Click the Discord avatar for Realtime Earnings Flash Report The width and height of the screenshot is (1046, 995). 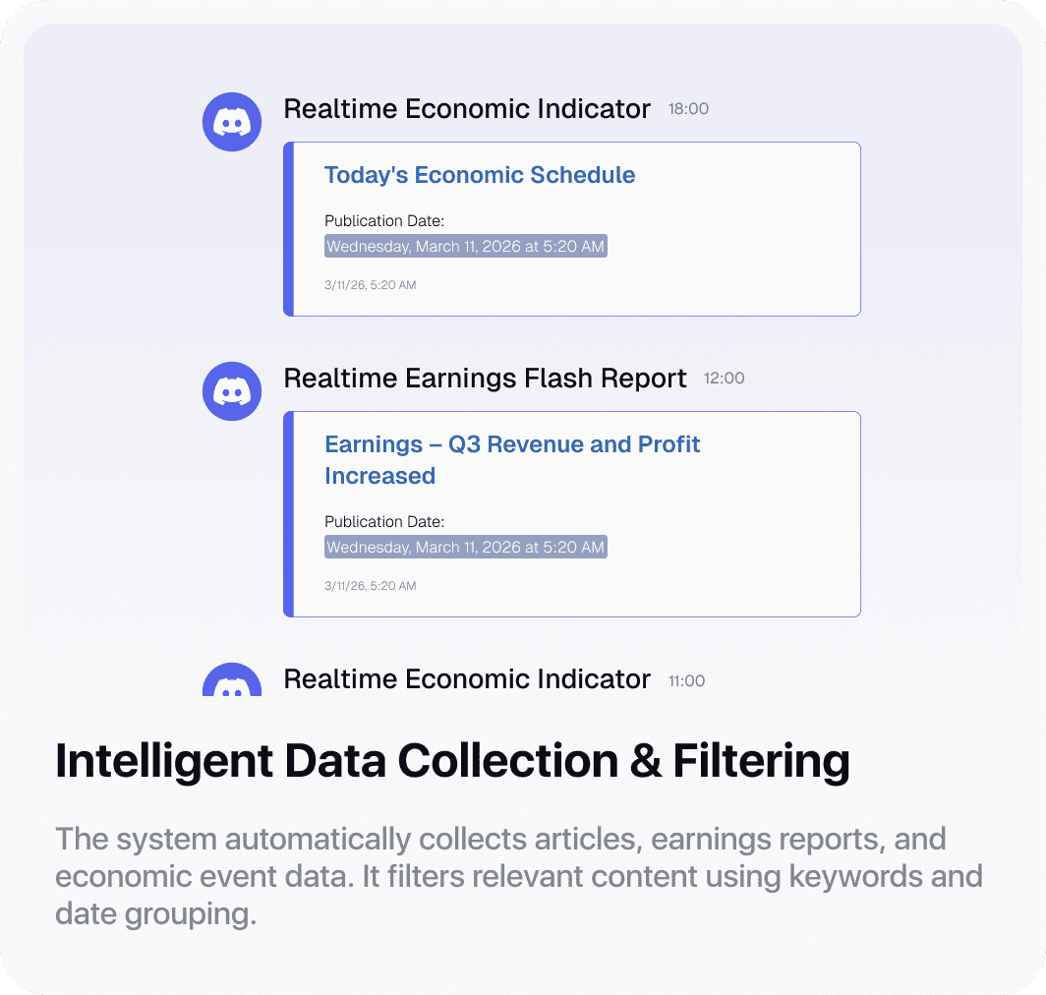(x=232, y=391)
